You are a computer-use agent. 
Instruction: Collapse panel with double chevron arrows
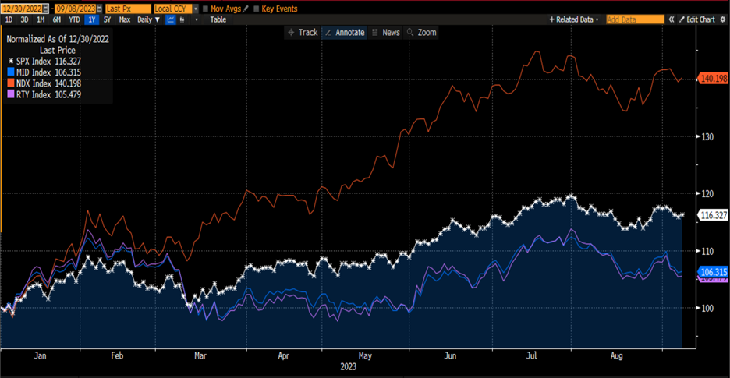pyautogui.click(x=672, y=19)
